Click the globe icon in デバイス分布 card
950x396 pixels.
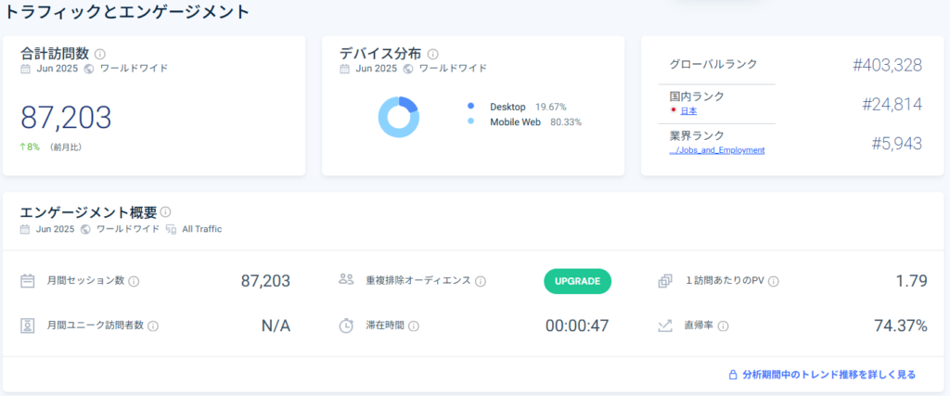coord(408,69)
